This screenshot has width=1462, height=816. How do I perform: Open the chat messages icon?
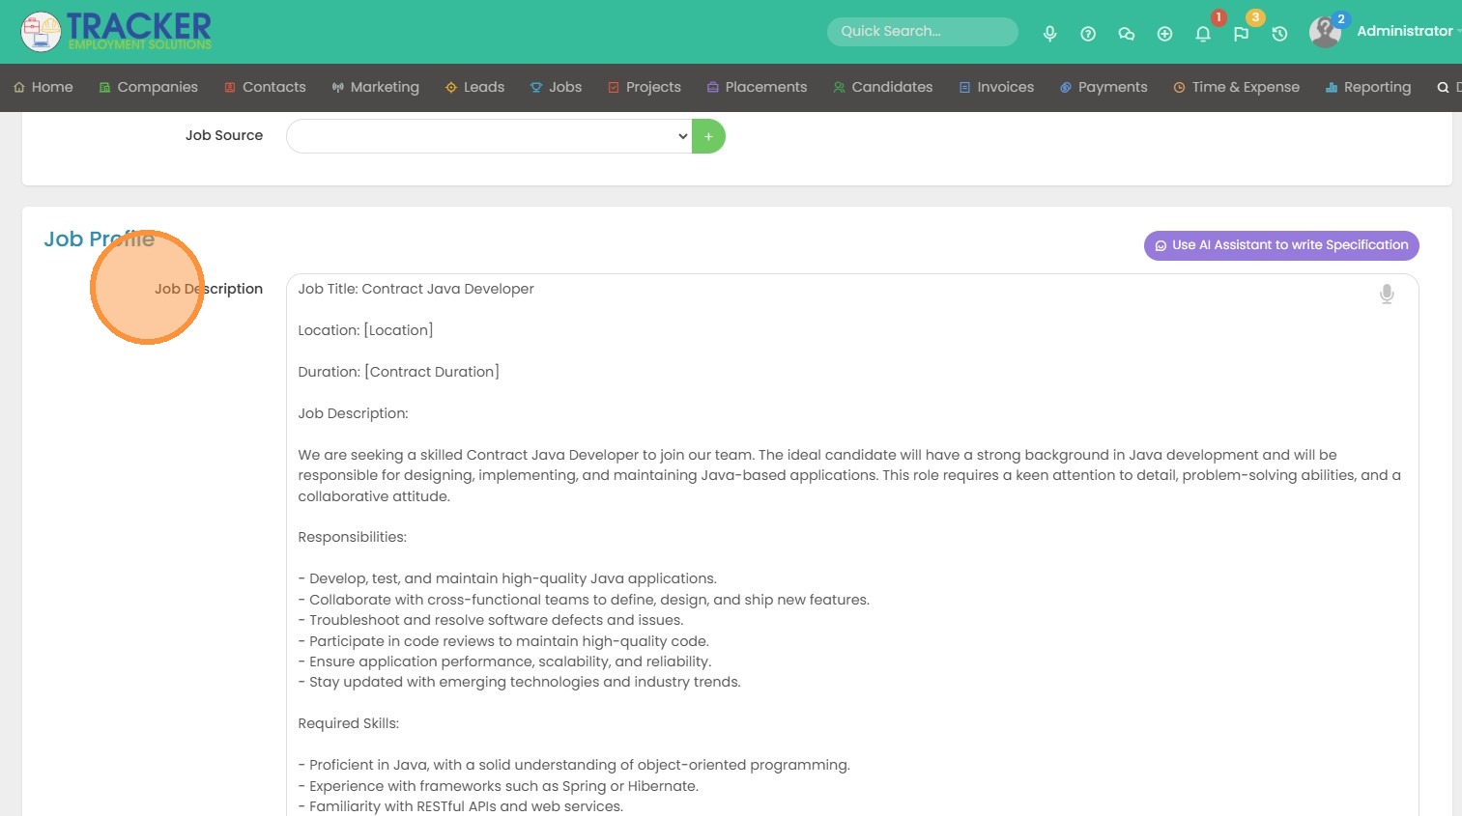point(1126,34)
